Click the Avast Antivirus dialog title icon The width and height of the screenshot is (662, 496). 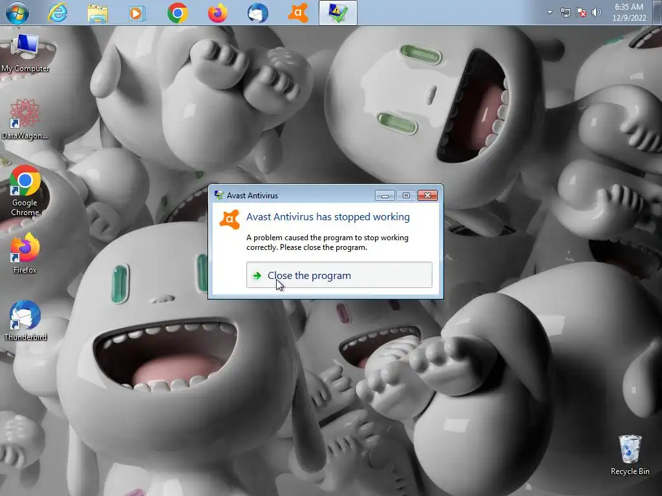[219, 195]
